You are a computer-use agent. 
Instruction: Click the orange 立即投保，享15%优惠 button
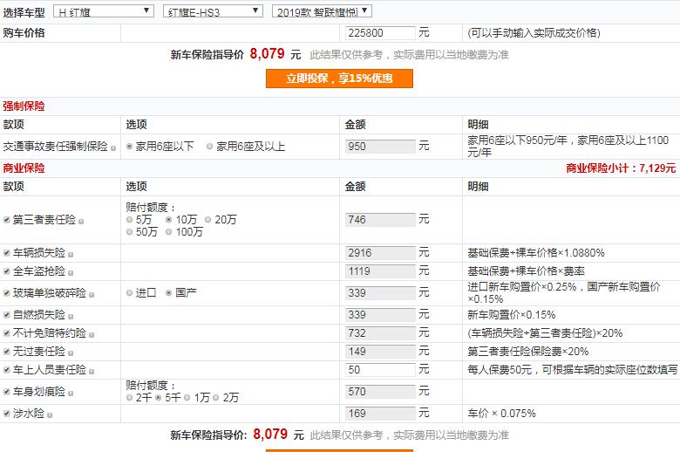pyautogui.click(x=339, y=79)
